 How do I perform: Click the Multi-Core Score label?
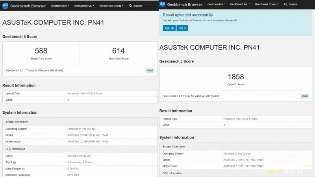click(x=119, y=59)
